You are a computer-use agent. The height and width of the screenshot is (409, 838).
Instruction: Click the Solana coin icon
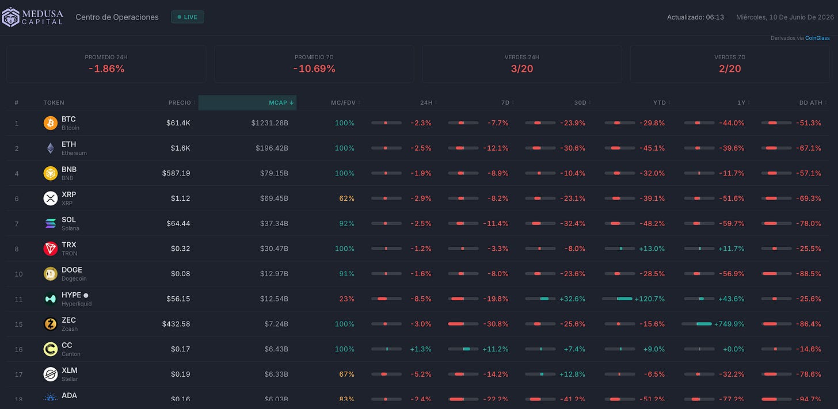tap(51, 224)
